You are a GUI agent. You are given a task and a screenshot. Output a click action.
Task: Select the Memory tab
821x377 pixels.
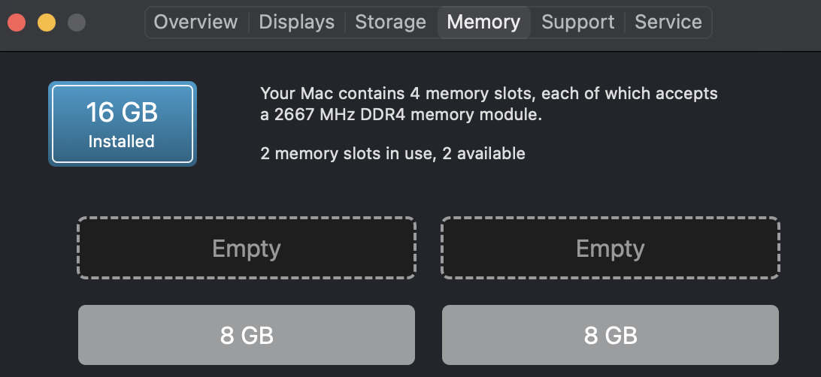[483, 22]
